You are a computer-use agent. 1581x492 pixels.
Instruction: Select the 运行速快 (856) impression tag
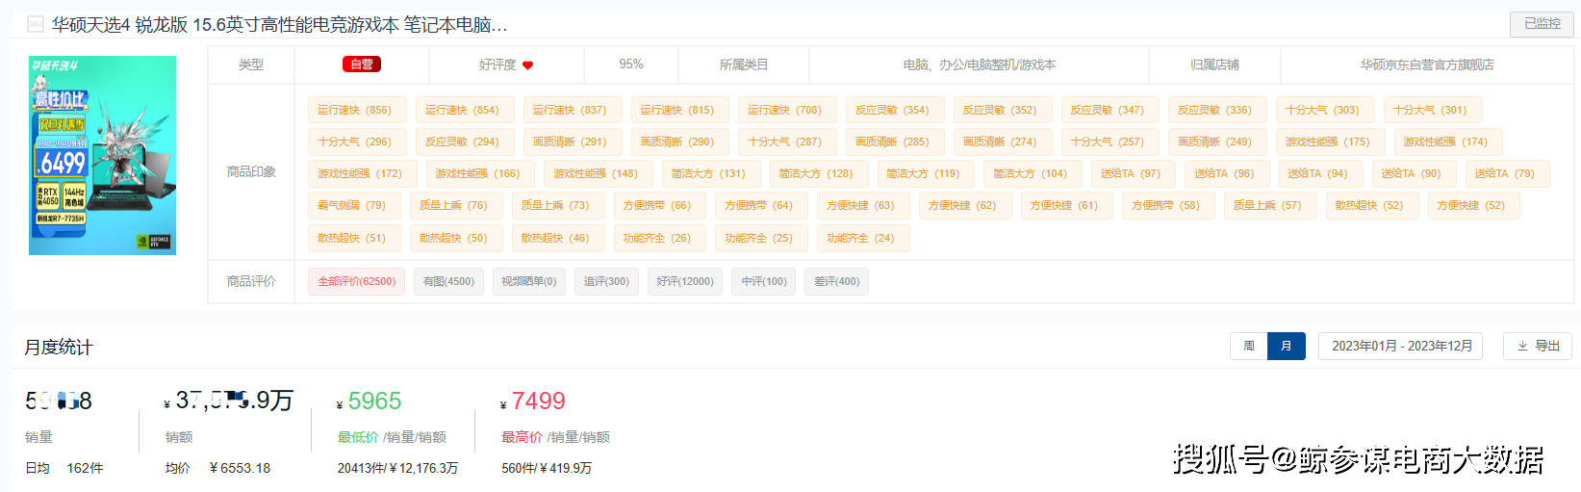point(356,110)
